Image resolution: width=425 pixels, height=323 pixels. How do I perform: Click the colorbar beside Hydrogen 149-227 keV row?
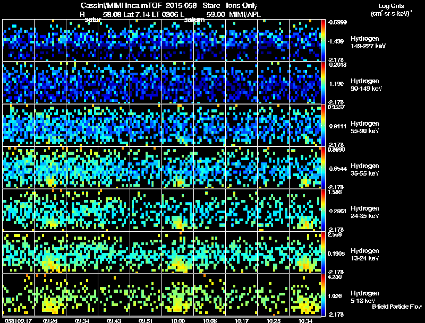[323, 40]
